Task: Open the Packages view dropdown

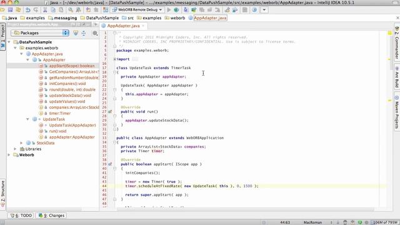Action: tap(40, 33)
